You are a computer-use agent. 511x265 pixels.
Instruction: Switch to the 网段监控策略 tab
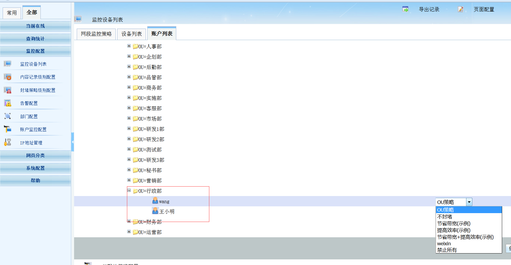[x=96, y=34]
